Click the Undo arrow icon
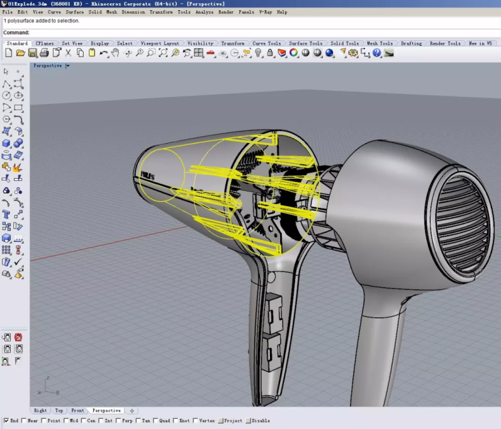The height and width of the screenshot is (429, 501). [x=103, y=53]
